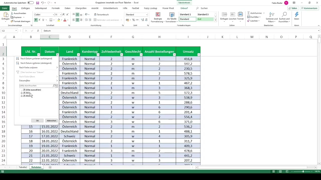Viewport: 321px width, 180px height.
Task: Click Als Tabelle formatieren icon
Action: [172, 14]
